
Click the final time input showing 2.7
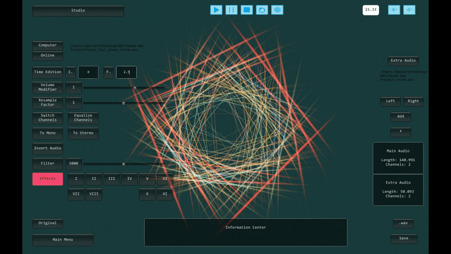(x=126, y=72)
